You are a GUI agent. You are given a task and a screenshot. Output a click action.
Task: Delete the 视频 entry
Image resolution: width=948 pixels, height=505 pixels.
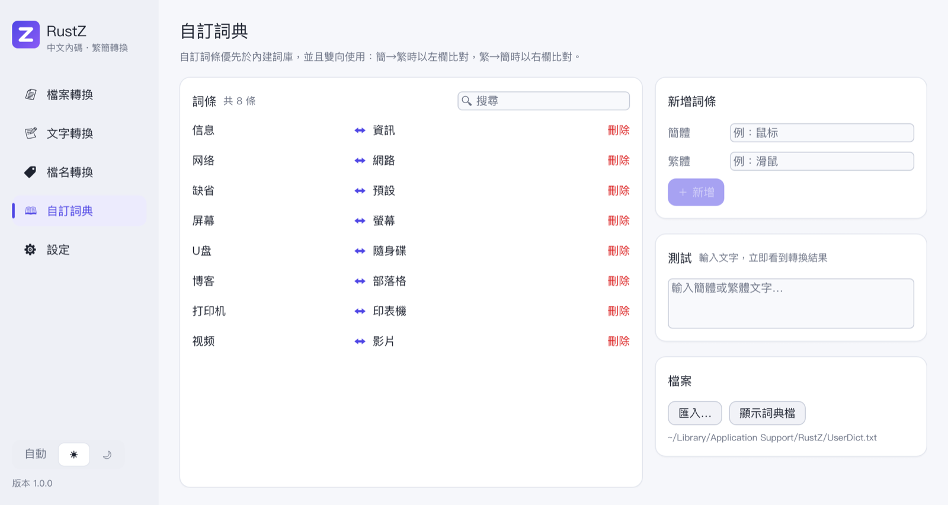[x=619, y=341]
